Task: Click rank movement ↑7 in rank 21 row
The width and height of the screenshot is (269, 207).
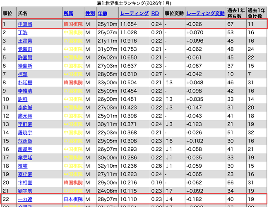Action: point(169,191)
